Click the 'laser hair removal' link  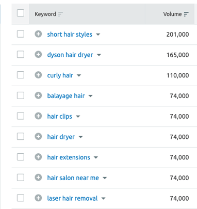tap(72, 198)
